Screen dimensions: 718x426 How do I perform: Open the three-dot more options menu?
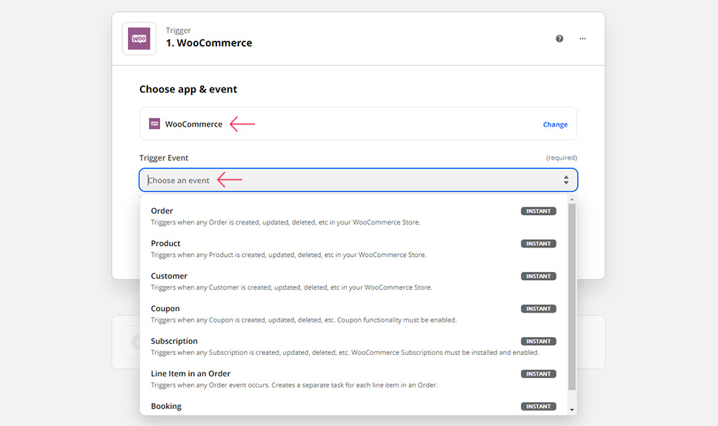coord(582,39)
